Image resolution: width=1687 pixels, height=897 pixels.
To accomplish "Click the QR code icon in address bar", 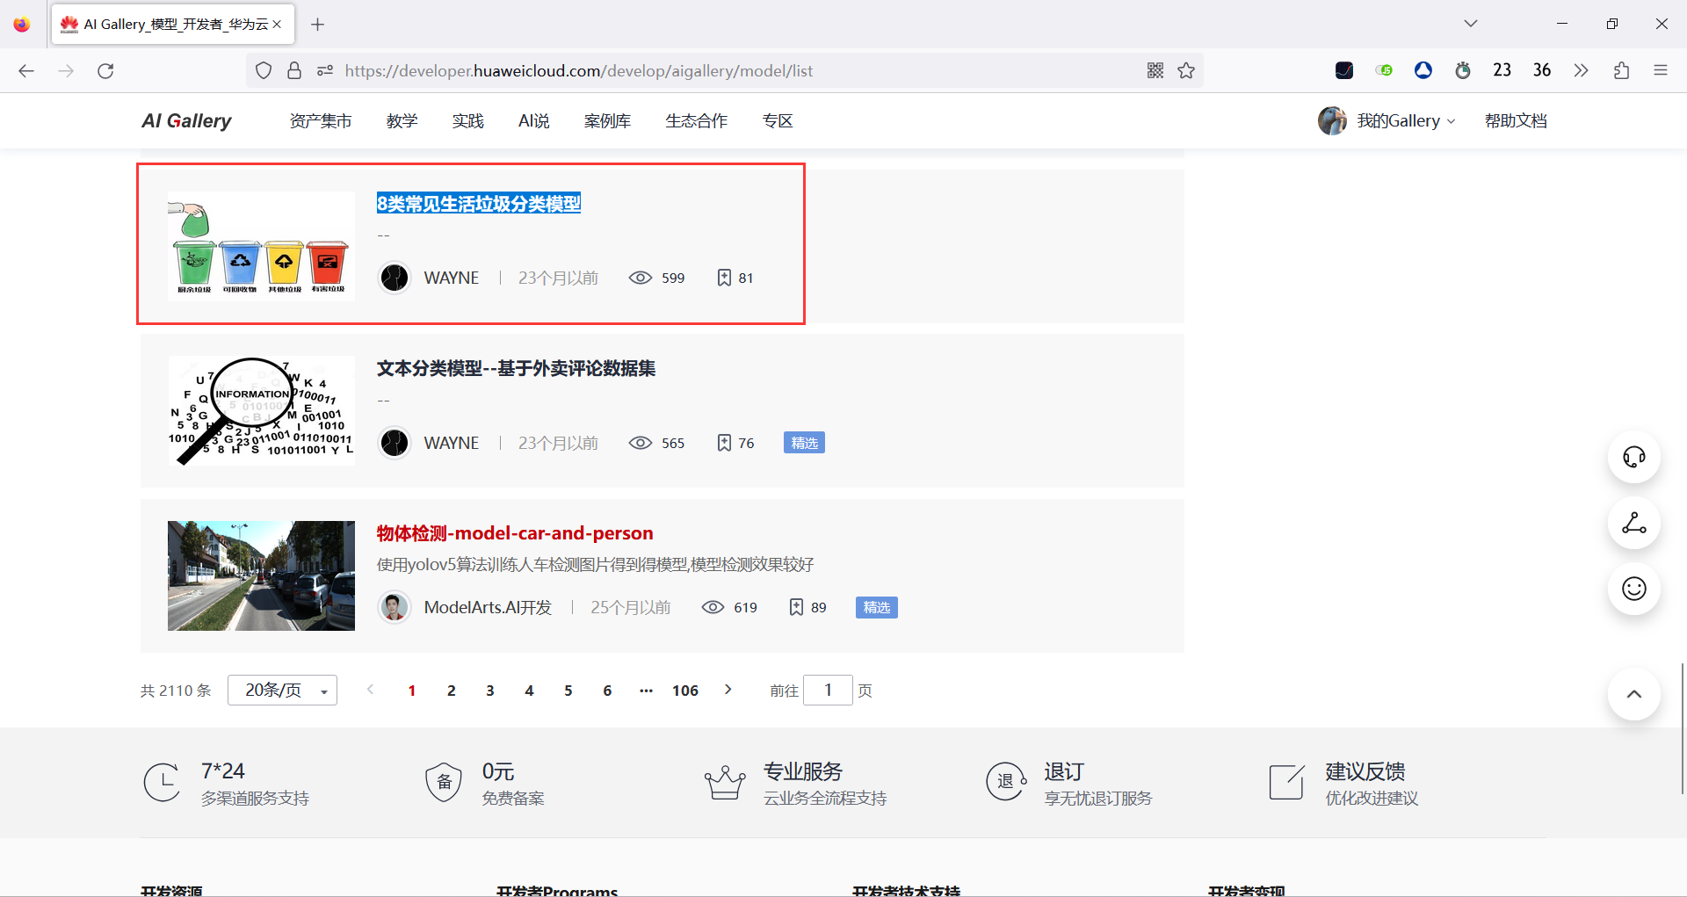I will [1155, 70].
